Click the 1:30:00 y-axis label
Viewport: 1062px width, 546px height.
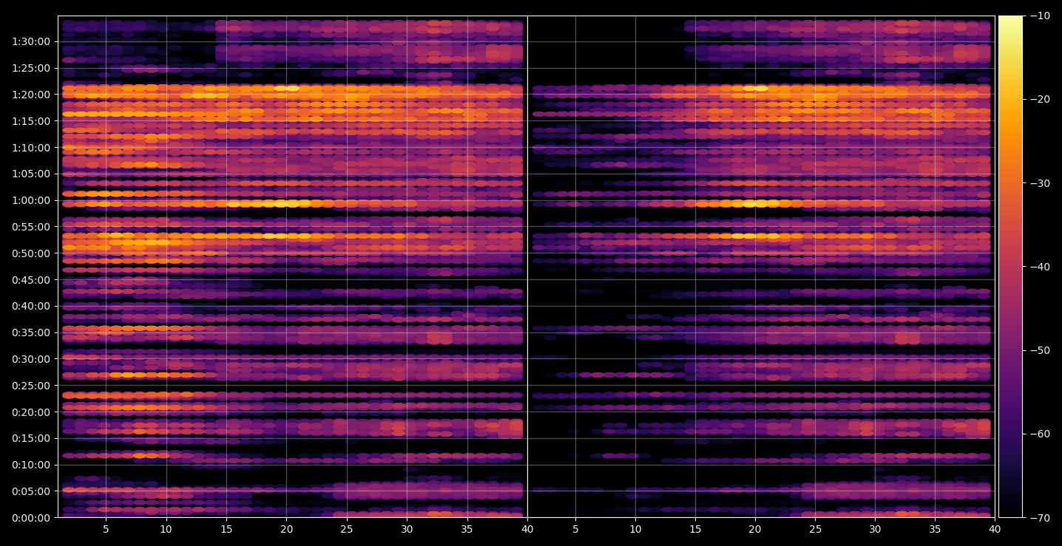click(30, 41)
